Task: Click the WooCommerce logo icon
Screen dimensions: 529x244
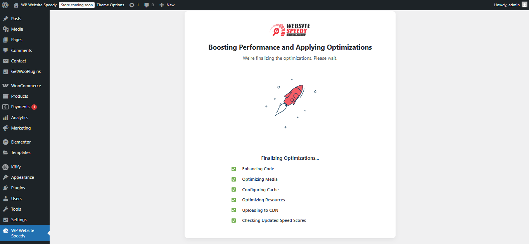Action: coord(5,86)
